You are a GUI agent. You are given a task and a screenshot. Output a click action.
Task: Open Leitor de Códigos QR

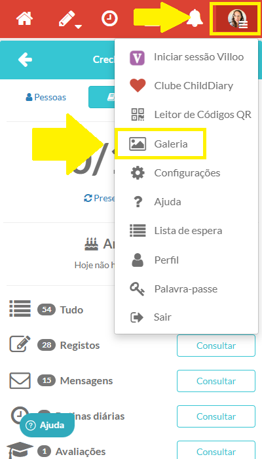186,115
